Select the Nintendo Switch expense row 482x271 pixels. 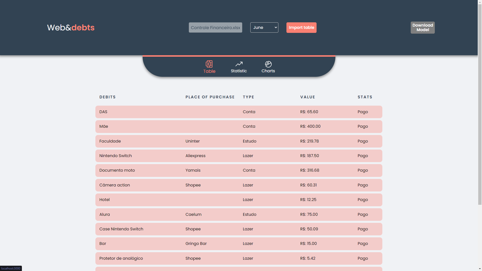[x=238, y=156]
